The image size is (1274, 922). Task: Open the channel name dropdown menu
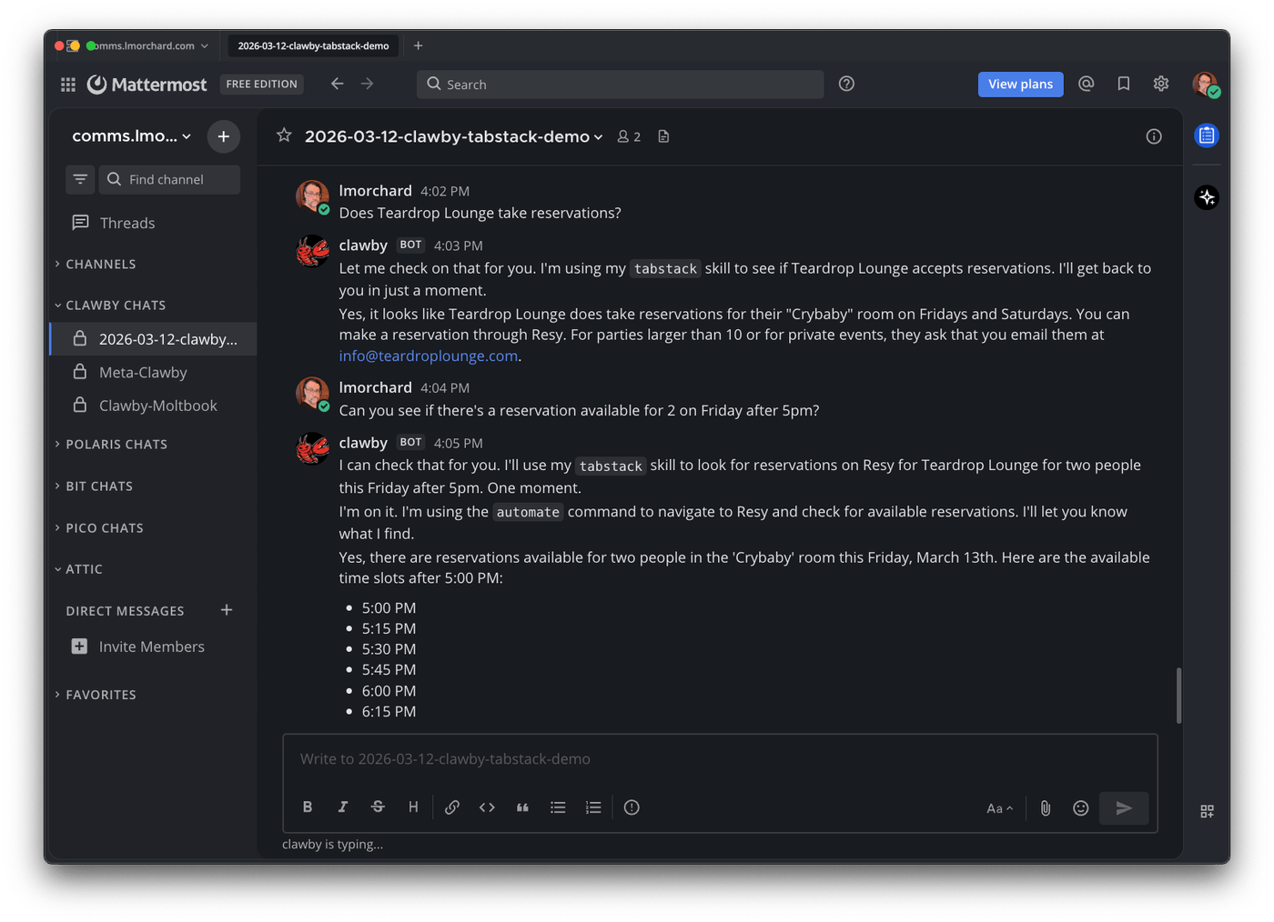point(453,136)
